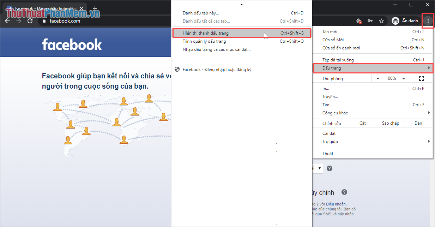This screenshot has width=435, height=227.
Task: Click the Dán edit option
Action: click(x=418, y=123)
